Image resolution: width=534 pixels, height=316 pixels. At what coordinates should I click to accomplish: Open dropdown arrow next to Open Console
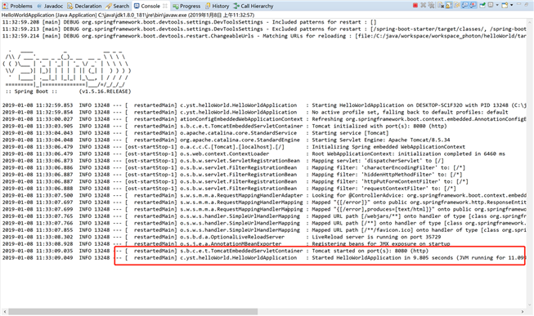pyautogui.click(x=512, y=5)
